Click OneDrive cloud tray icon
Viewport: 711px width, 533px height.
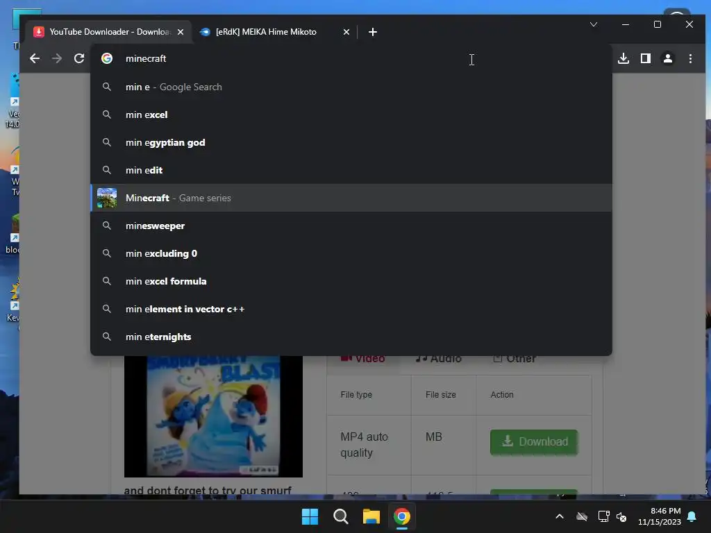(582, 516)
